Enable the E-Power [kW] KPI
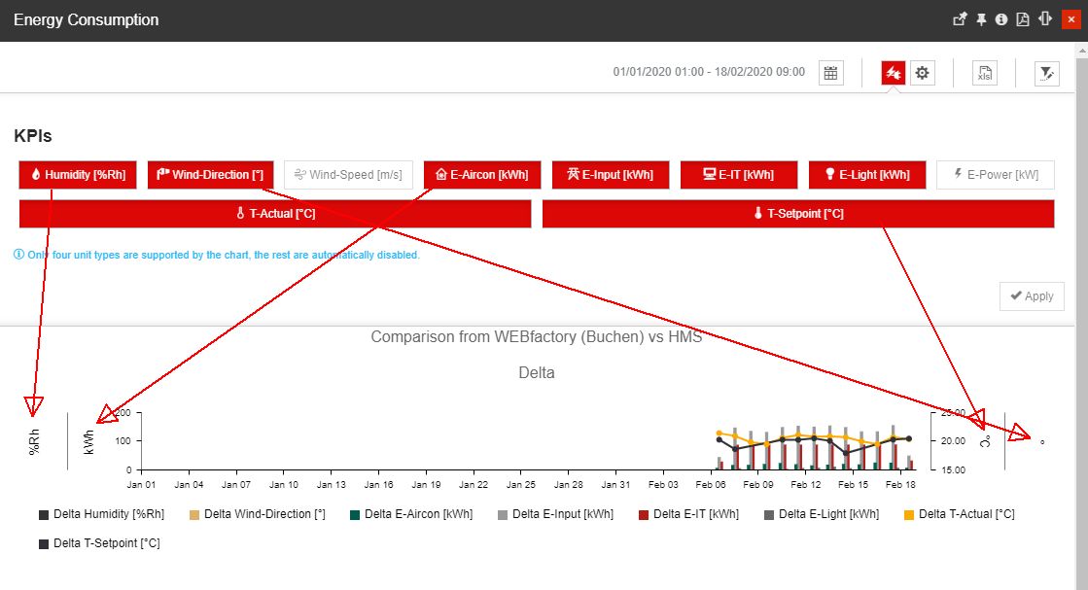The height and width of the screenshot is (590, 1088). [x=996, y=175]
